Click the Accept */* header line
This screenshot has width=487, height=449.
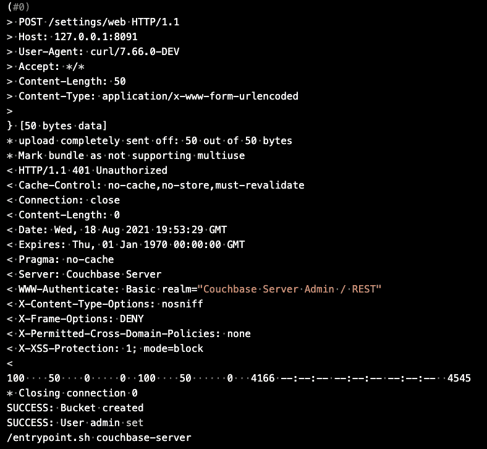click(45, 67)
